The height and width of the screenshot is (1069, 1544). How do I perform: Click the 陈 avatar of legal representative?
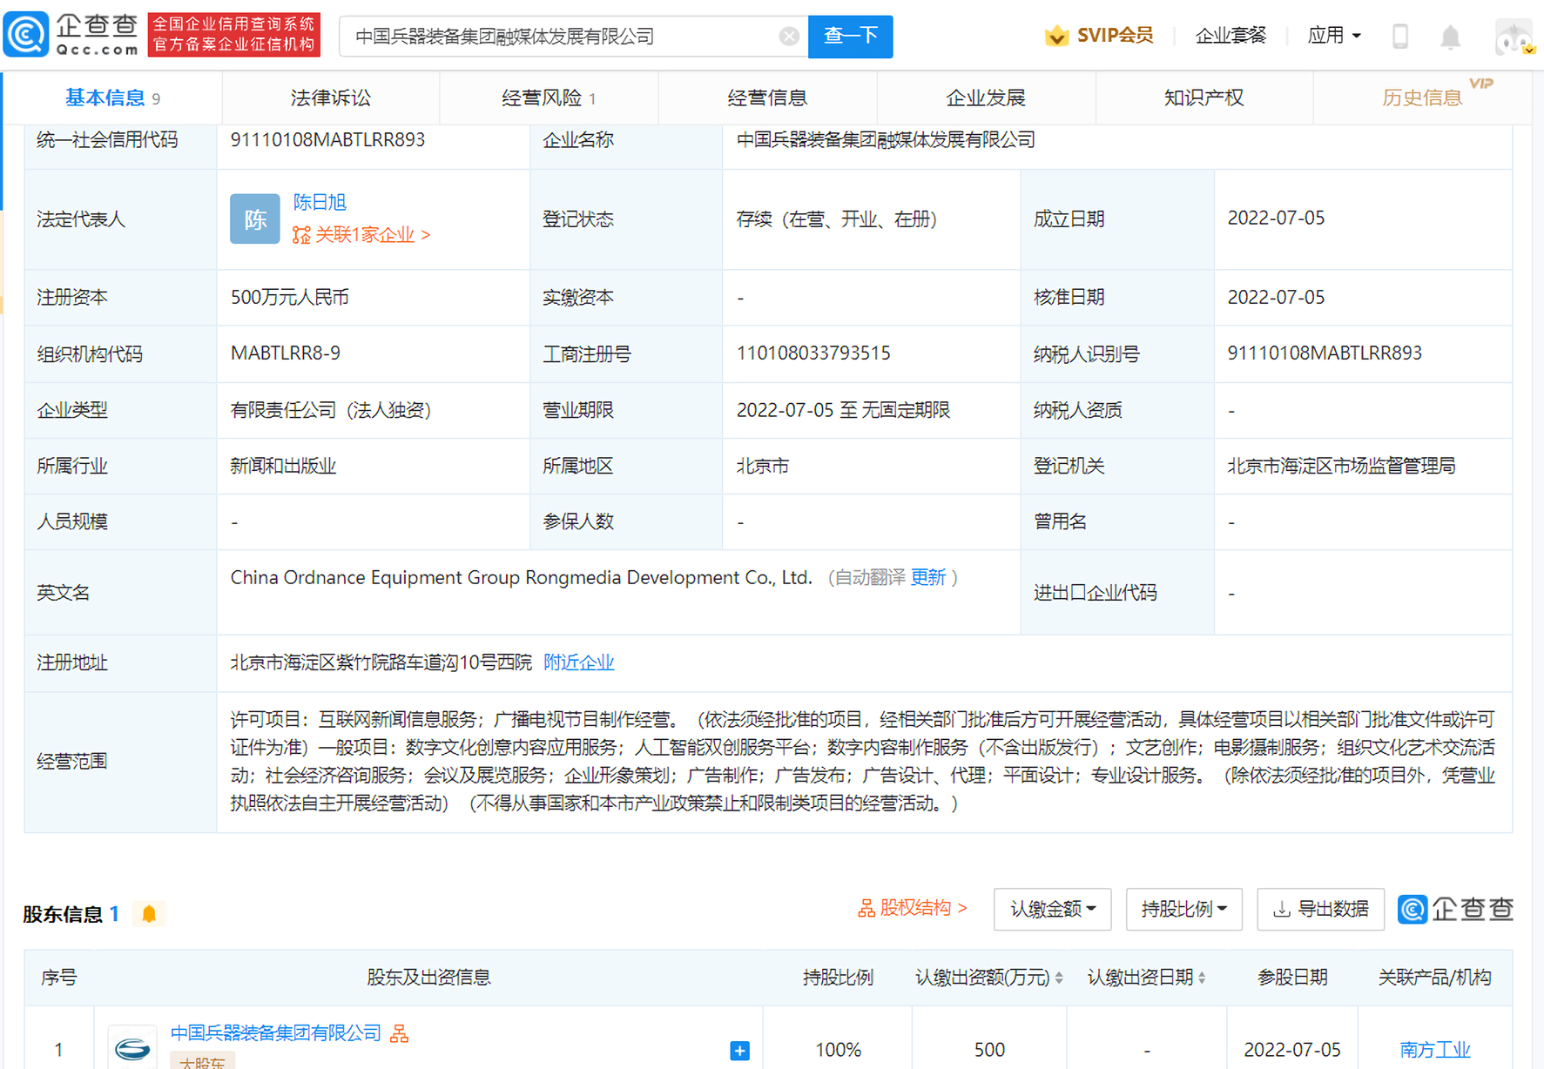(x=254, y=219)
